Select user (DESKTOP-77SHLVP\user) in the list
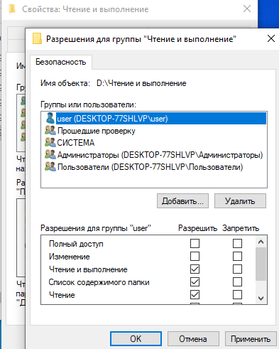 pos(161,118)
